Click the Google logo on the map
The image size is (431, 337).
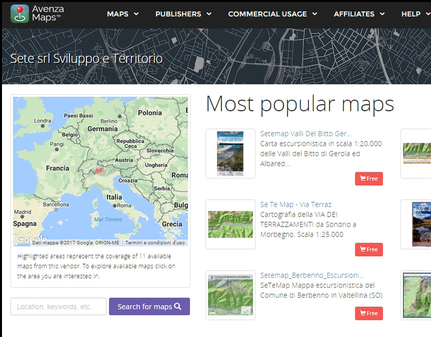click(31, 239)
